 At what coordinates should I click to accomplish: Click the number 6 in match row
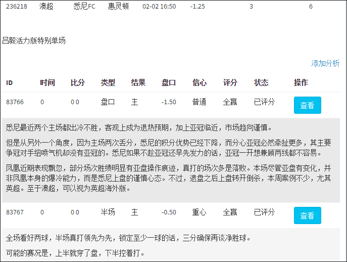pyautogui.click(x=311, y=7)
